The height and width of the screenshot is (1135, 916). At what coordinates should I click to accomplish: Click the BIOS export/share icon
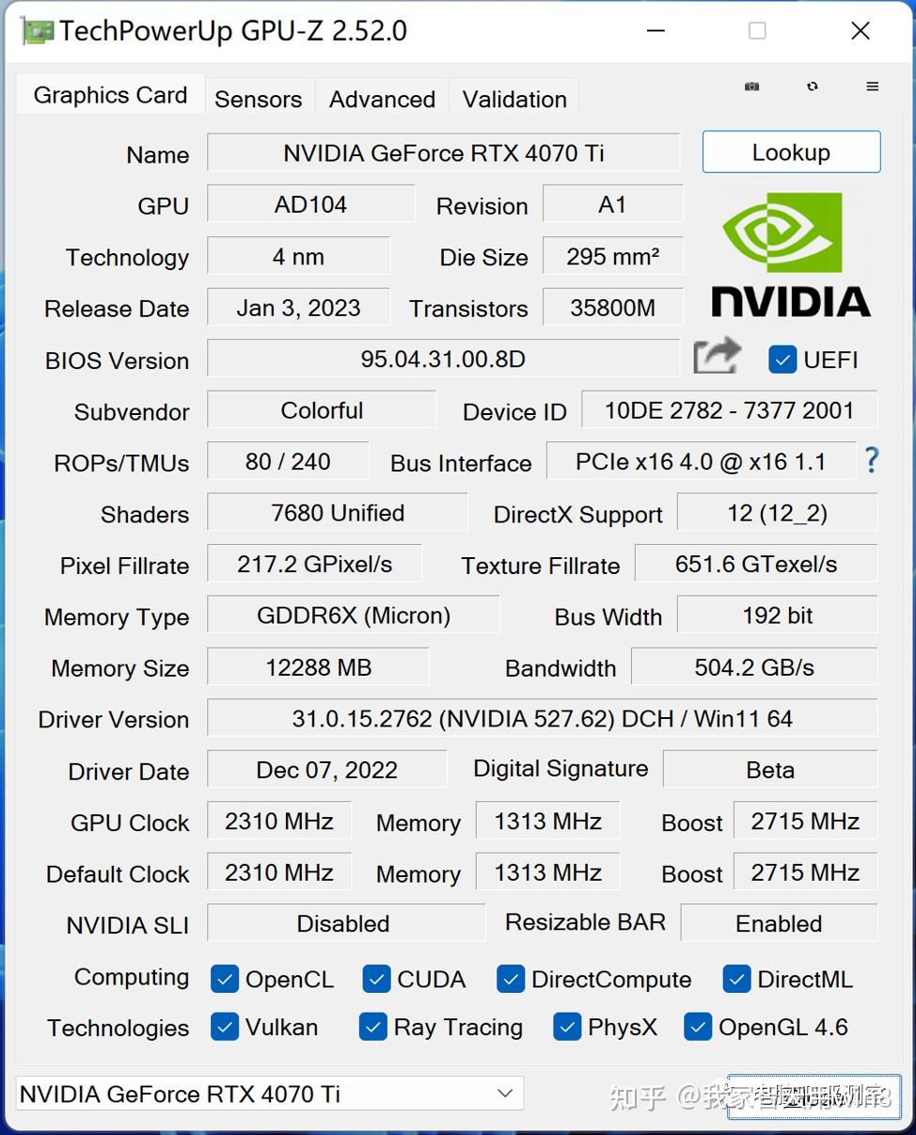coord(716,357)
